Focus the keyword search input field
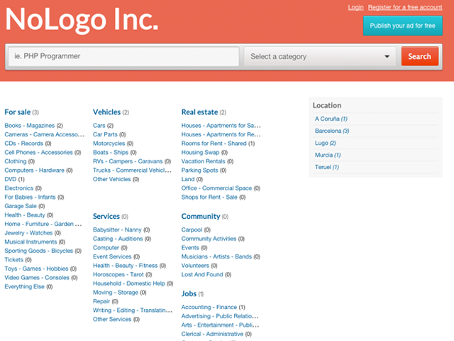Image resolution: width=454 pixels, height=341 pixels. (x=123, y=56)
